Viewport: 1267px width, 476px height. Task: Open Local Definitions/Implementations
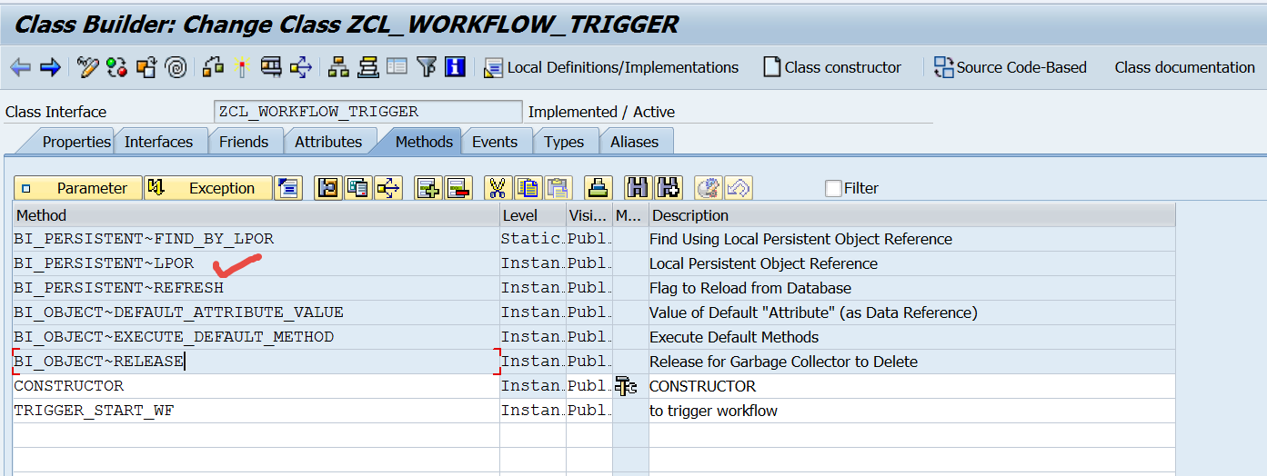611,67
